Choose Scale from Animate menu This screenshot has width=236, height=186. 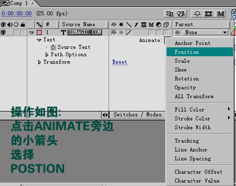[x=200, y=61]
